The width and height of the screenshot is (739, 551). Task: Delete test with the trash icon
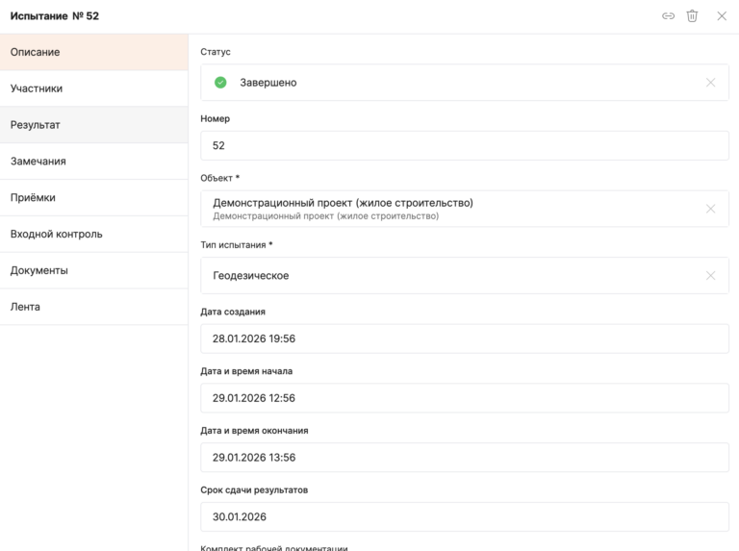tap(692, 16)
